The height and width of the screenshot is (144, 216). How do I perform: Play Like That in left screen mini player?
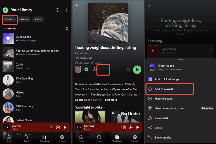[65, 127]
